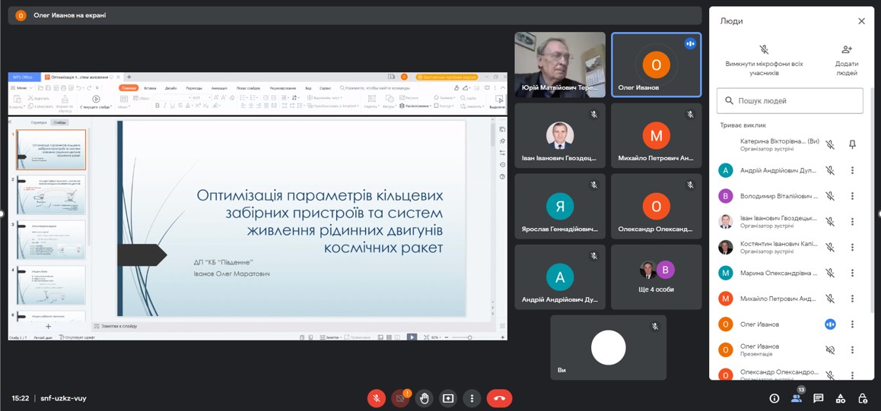Open the Ще 4 особи participant tile
This screenshot has width=881, height=411.
(x=656, y=277)
